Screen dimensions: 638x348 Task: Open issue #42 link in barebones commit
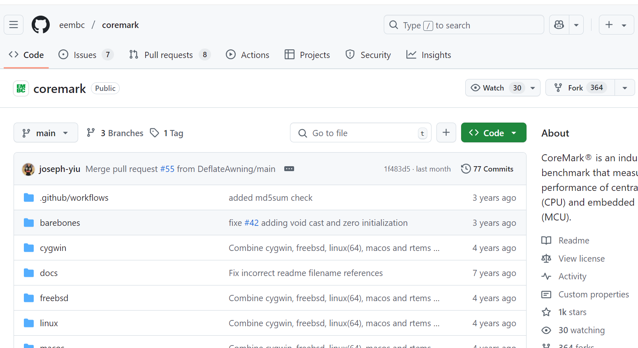coord(252,223)
